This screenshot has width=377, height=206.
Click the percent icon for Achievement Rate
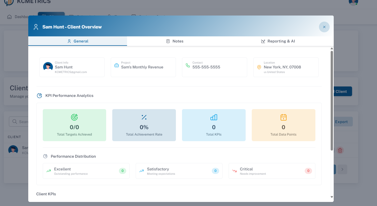(x=144, y=117)
